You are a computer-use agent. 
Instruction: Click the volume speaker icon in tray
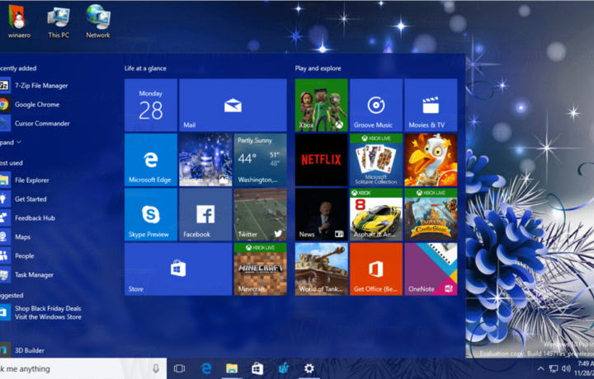click(x=566, y=368)
